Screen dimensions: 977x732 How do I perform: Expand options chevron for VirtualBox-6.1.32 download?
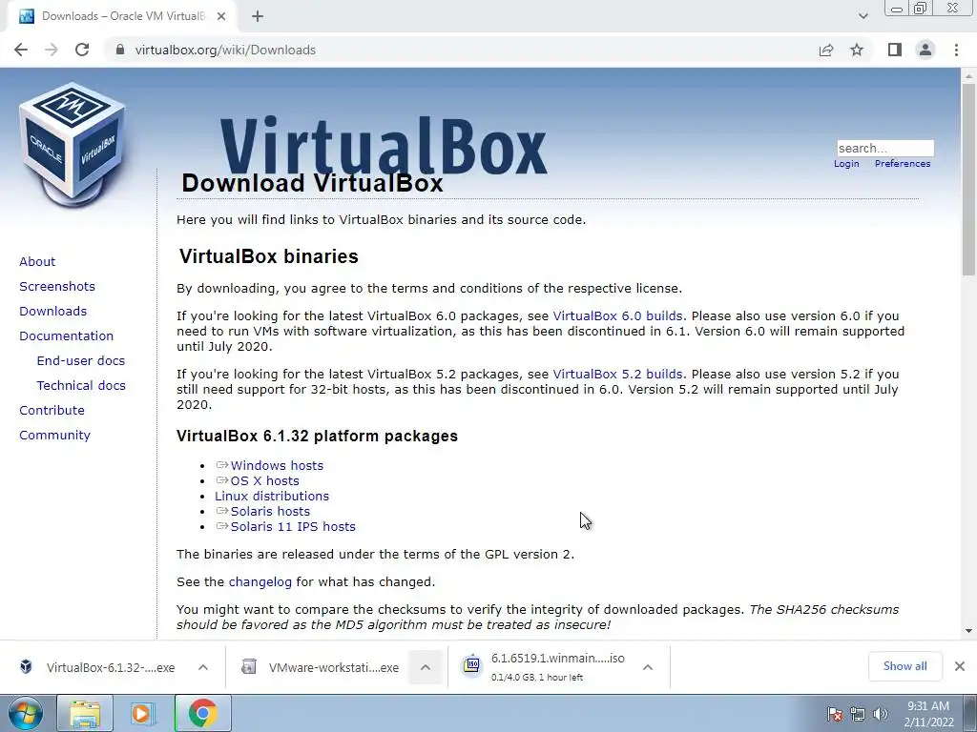tap(203, 667)
